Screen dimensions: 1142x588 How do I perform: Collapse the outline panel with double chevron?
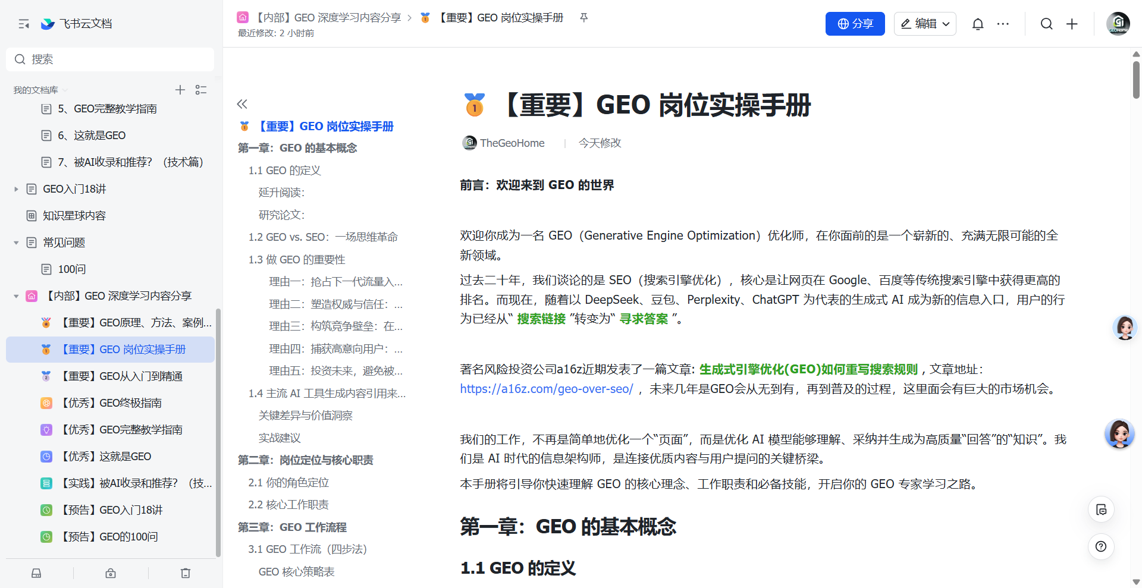pos(242,104)
